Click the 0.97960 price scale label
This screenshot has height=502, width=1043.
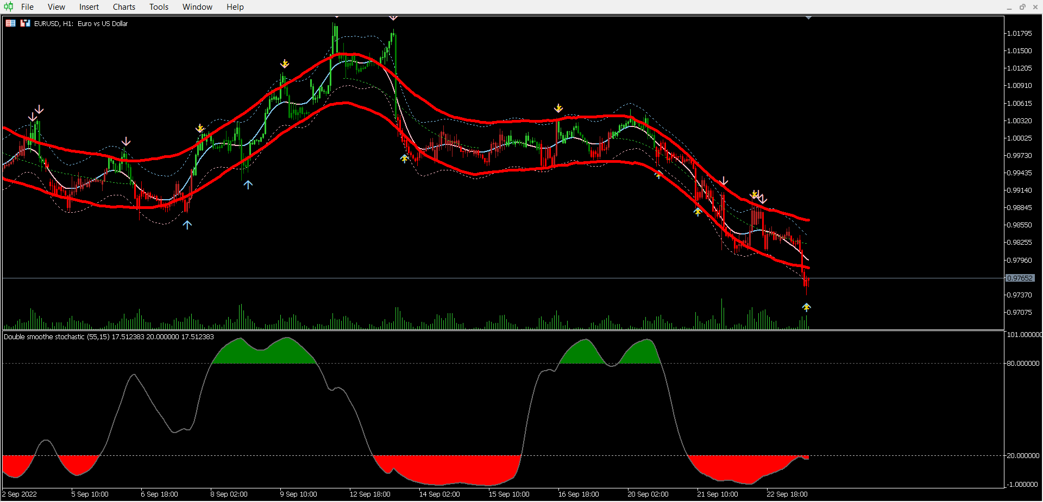[1019, 260]
